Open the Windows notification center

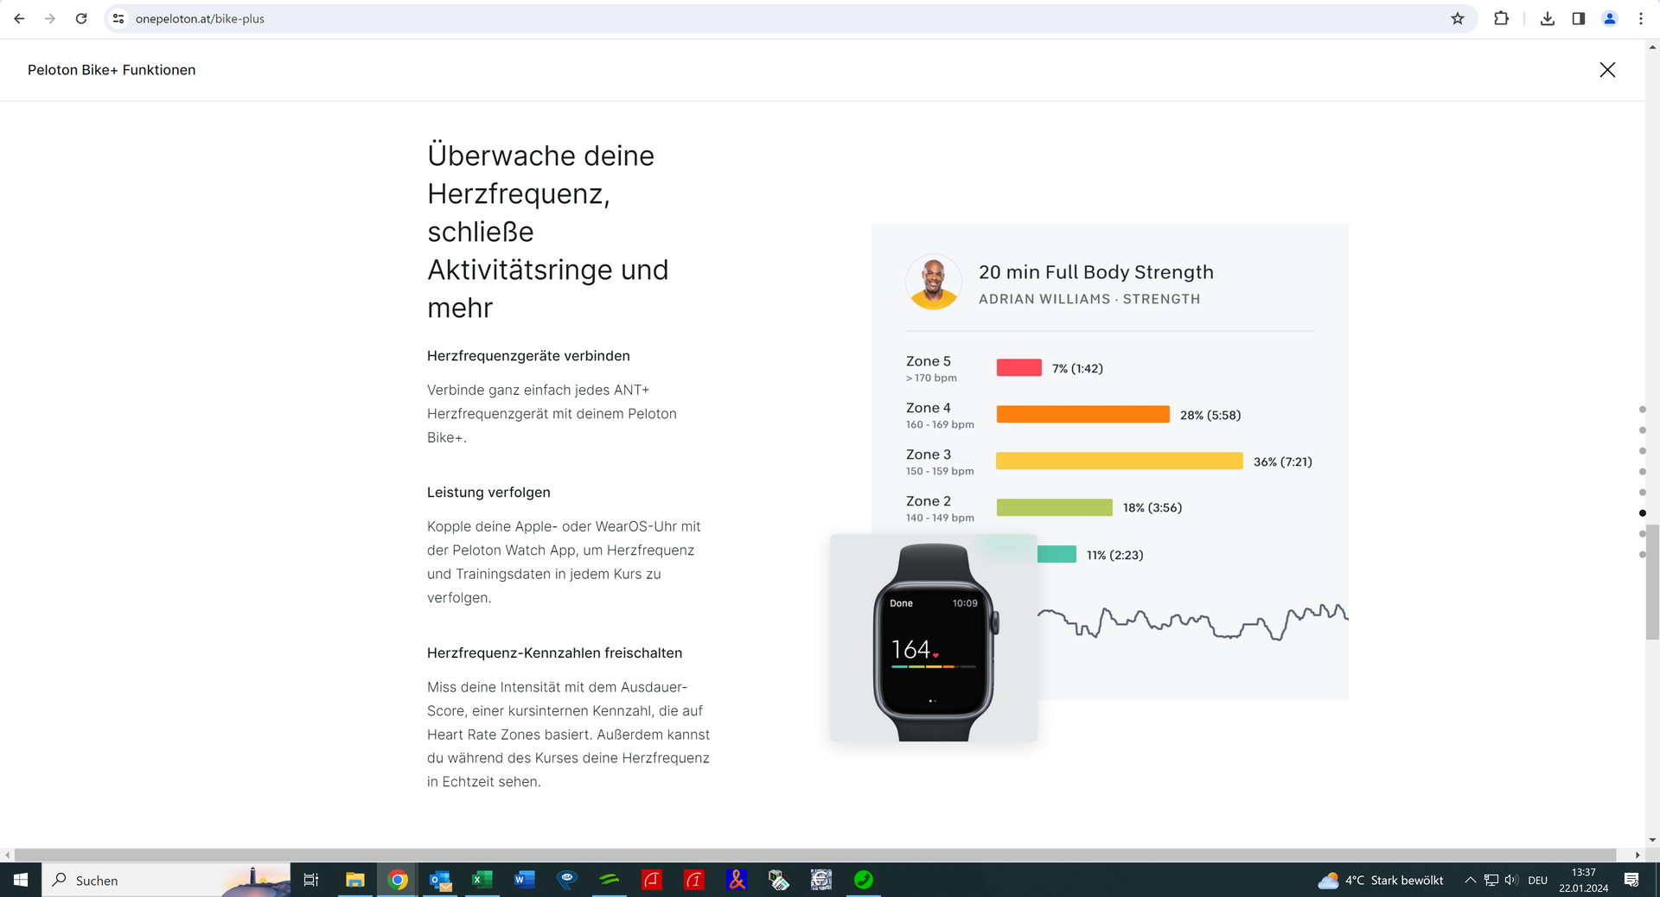(x=1631, y=880)
